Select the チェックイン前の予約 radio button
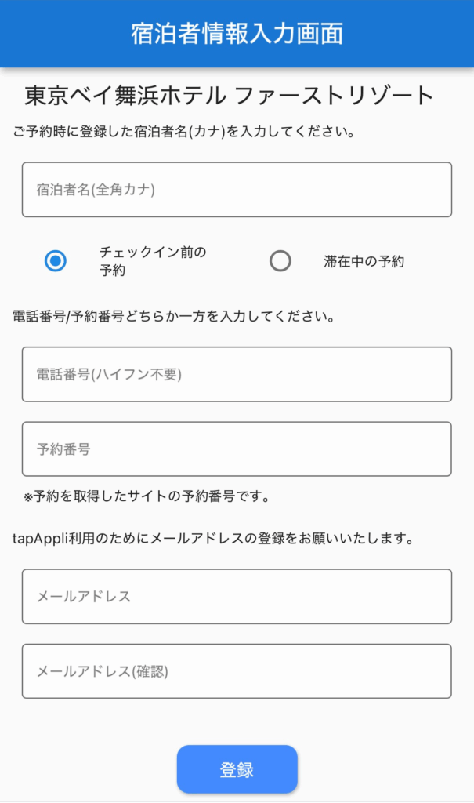The width and height of the screenshot is (474, 803). click(x=56, y=261)
